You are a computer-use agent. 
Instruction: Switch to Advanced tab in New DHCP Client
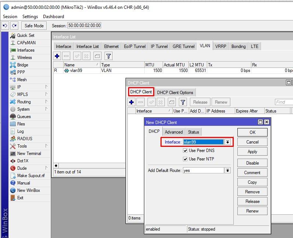click(x=174, y=132)
